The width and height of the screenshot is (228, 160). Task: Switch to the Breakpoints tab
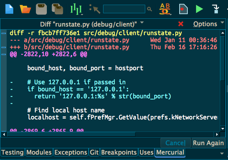119,153
